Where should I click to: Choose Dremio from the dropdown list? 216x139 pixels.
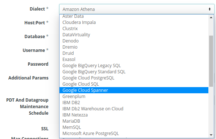pyautogui.click(x=134, y=47)
